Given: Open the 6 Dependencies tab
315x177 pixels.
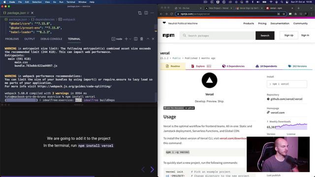Looking at the screenshot, I should (x=233, y=66).
